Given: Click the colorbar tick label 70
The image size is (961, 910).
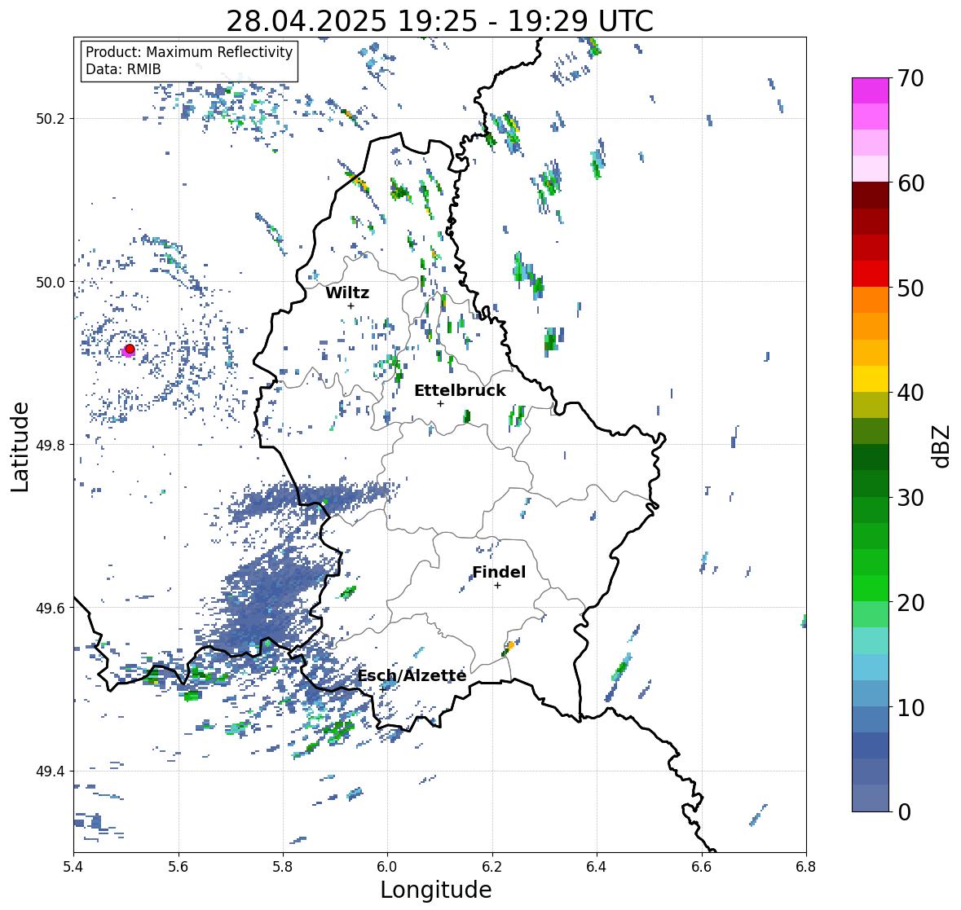Looking at the screenshot, I should [x=910, y=78].
